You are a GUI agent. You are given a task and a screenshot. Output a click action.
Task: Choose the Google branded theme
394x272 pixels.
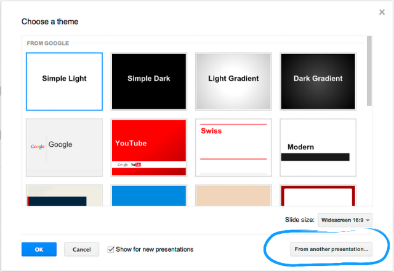[x=64, y=147]
